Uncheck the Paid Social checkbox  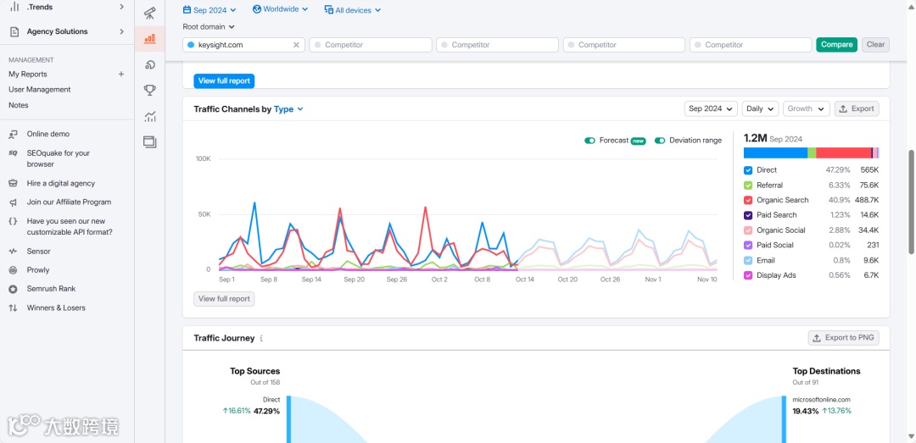748,245
